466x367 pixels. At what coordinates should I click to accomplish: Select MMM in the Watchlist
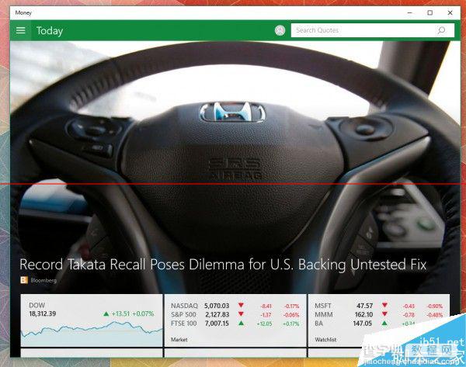[x=324, y=315]
